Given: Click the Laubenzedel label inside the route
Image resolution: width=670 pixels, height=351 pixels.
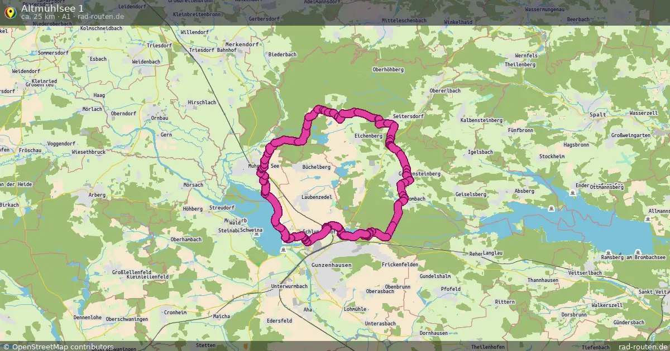Looking at the screenshot, I should pos(317,197).
